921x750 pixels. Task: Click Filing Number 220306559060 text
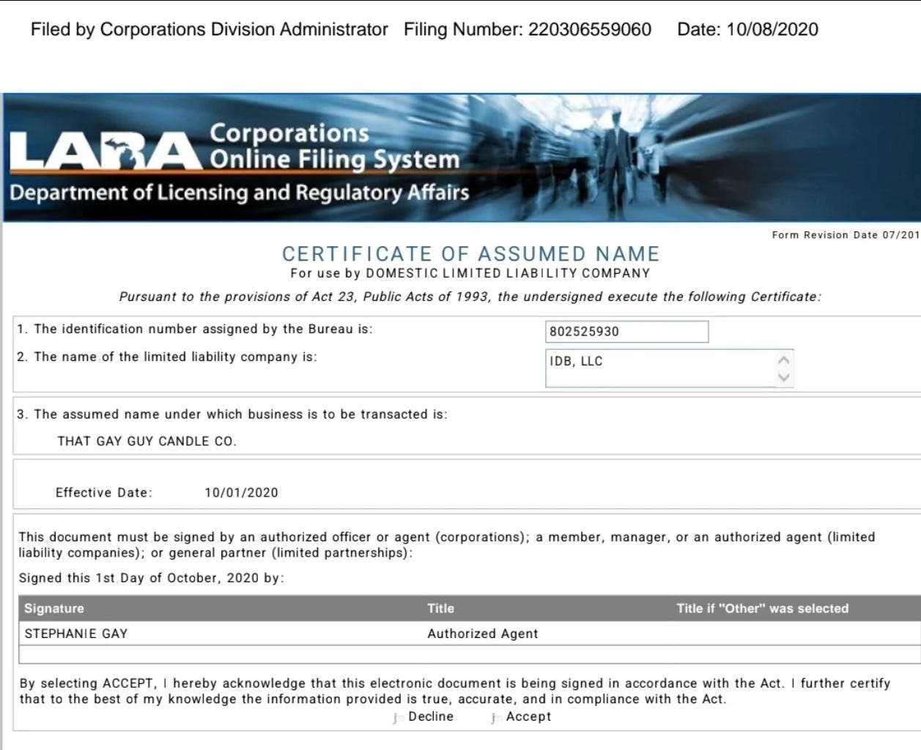(528, 29)
